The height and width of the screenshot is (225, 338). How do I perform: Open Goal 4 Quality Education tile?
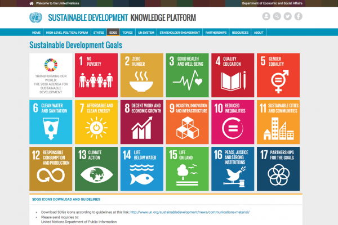[x=233, y=75]
